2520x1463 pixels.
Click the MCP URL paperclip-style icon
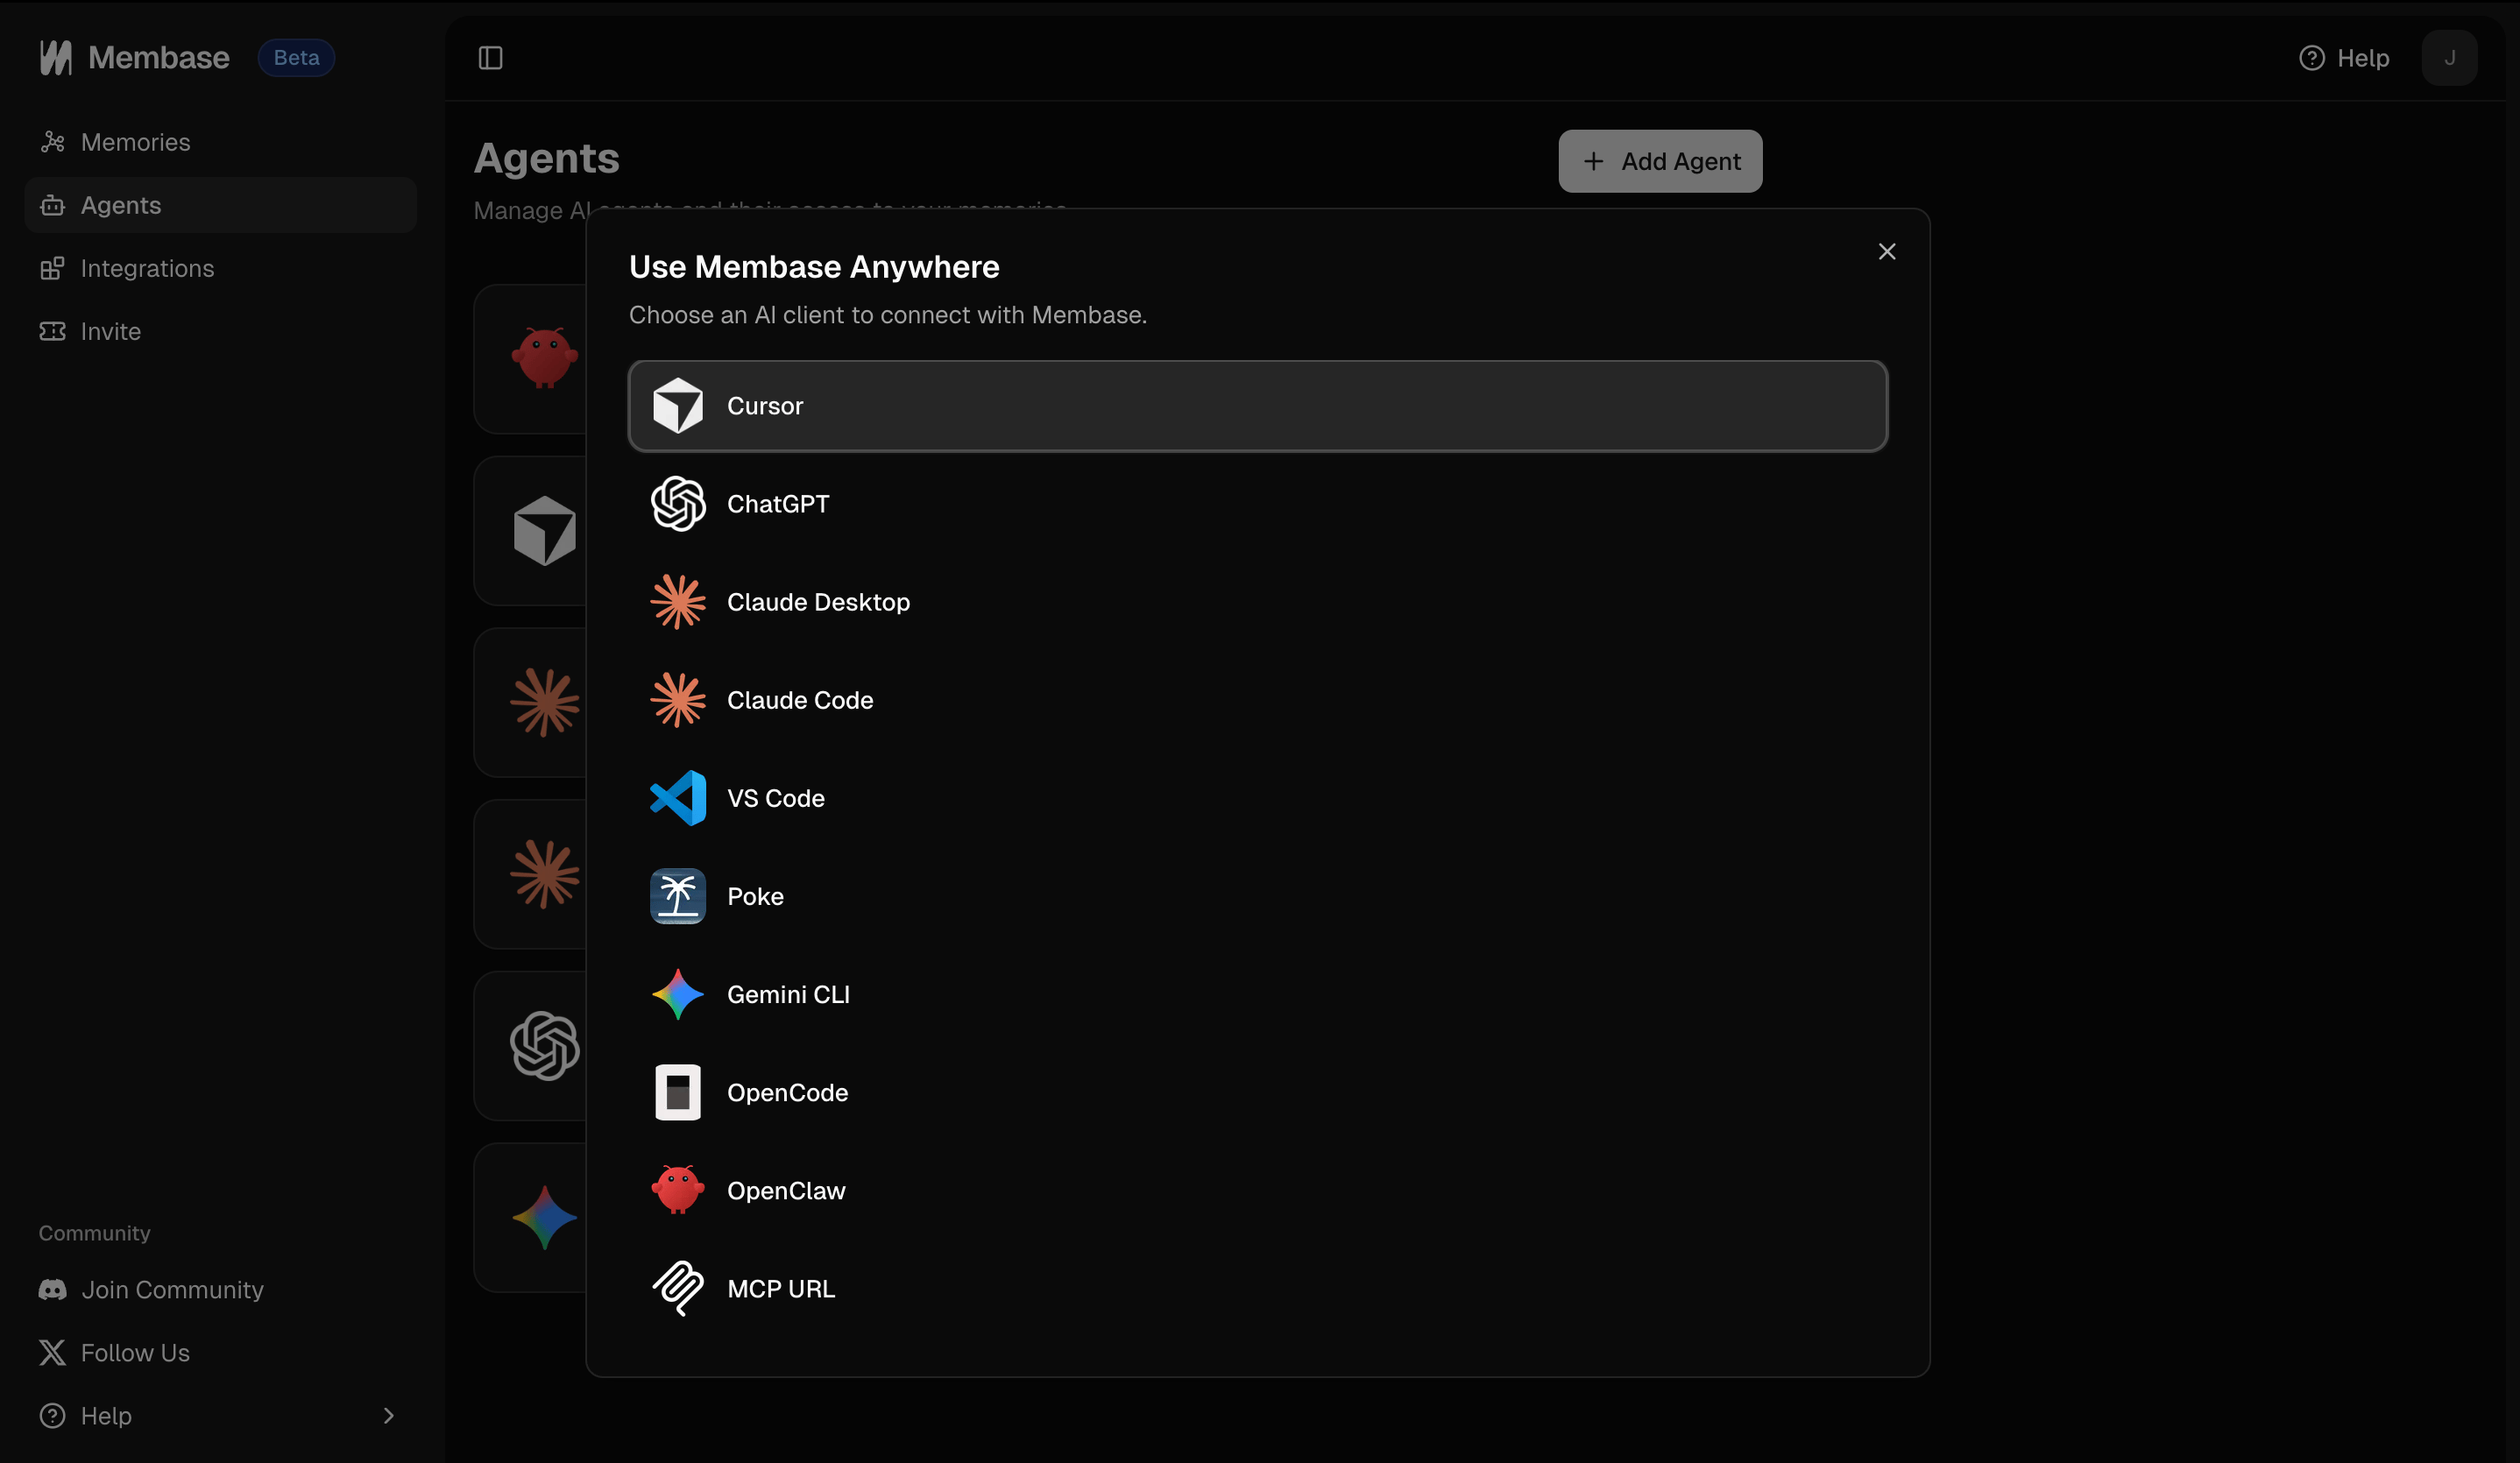[678, 1288]
